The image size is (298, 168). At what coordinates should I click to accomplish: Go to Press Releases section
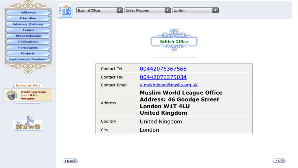(x=28, y=36)
